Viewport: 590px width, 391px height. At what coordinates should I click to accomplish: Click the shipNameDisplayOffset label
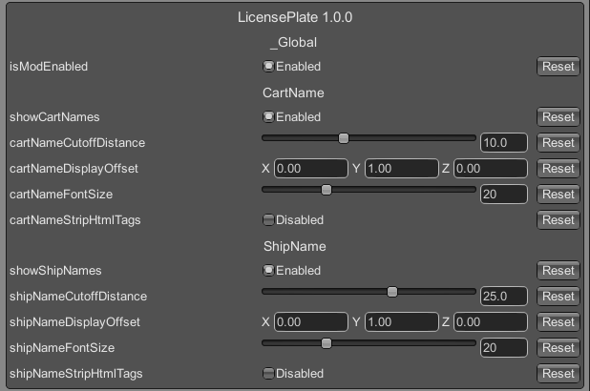click(74, 322)
